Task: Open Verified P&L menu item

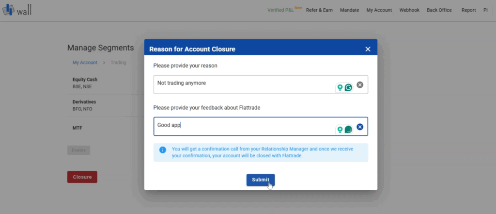Action: click(x=280, y=10)
